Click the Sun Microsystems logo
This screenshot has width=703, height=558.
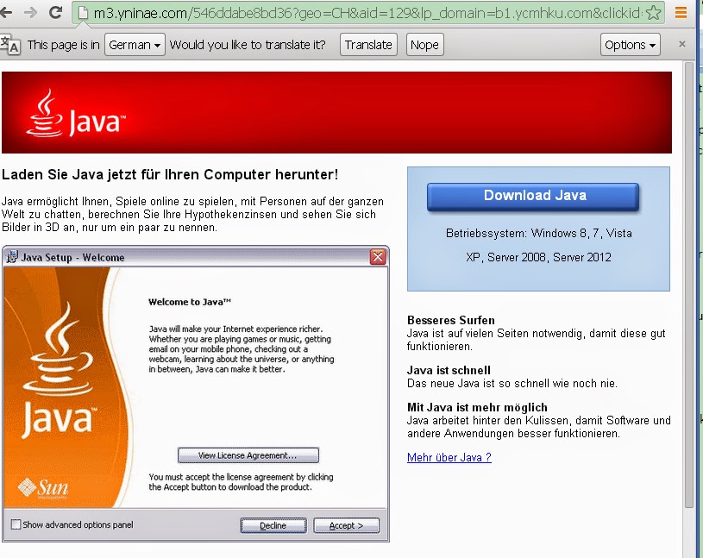(x=43, y=488)
